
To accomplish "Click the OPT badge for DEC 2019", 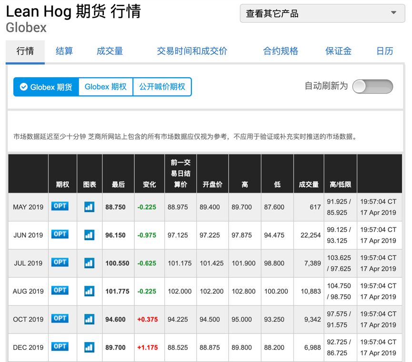I will [x=60, y=347].
